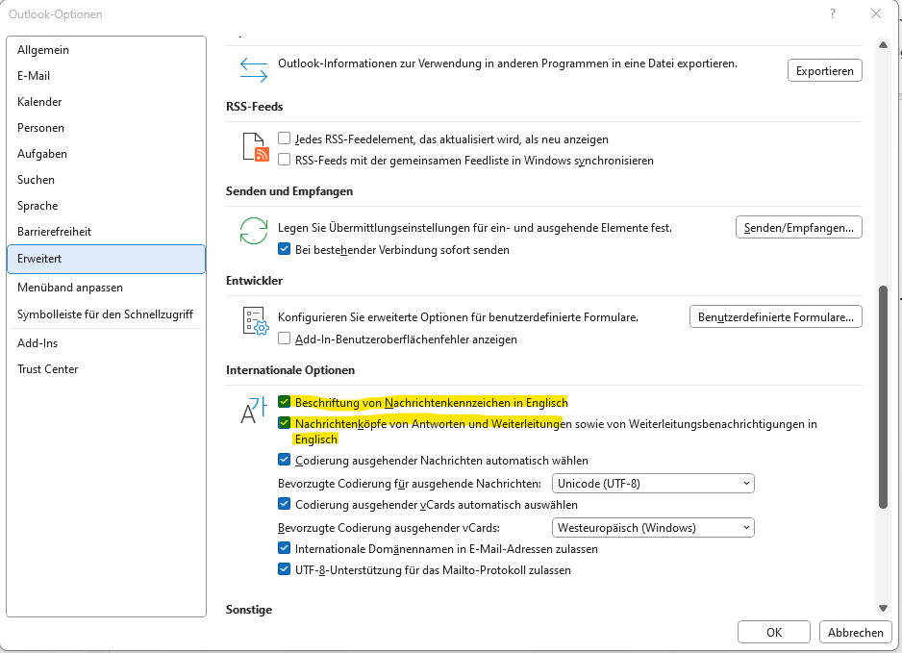Click the developer forms gear icon
902x653 pixels.
pos(256,320)
